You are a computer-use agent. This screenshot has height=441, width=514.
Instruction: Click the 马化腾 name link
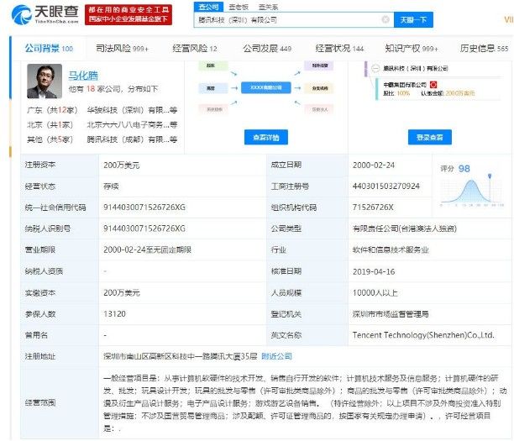[x=83, y=76]
